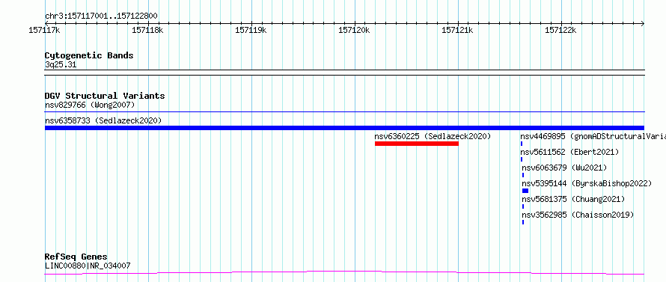Open variant nsv4469895 gnomAD label
Image resolution: width=666 pixels, height=282 pixels.
(x=593, y=136)
